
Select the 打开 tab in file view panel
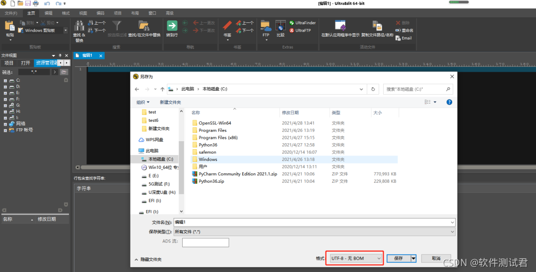click(x=25, y=63)
